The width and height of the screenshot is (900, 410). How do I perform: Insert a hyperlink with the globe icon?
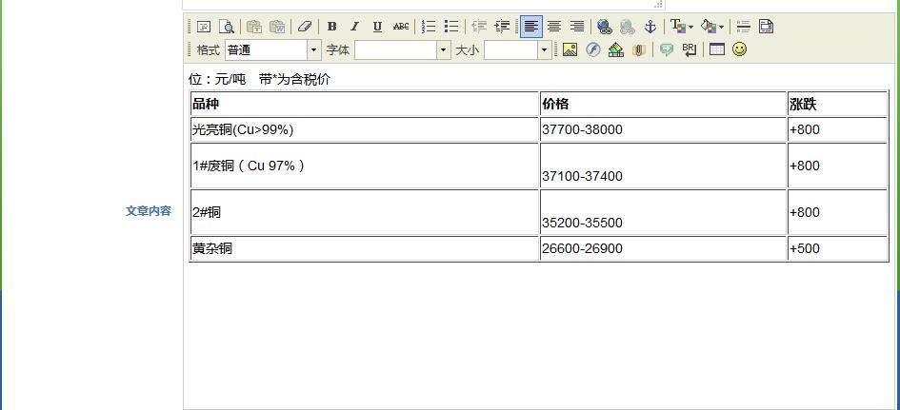coord(605,27)
